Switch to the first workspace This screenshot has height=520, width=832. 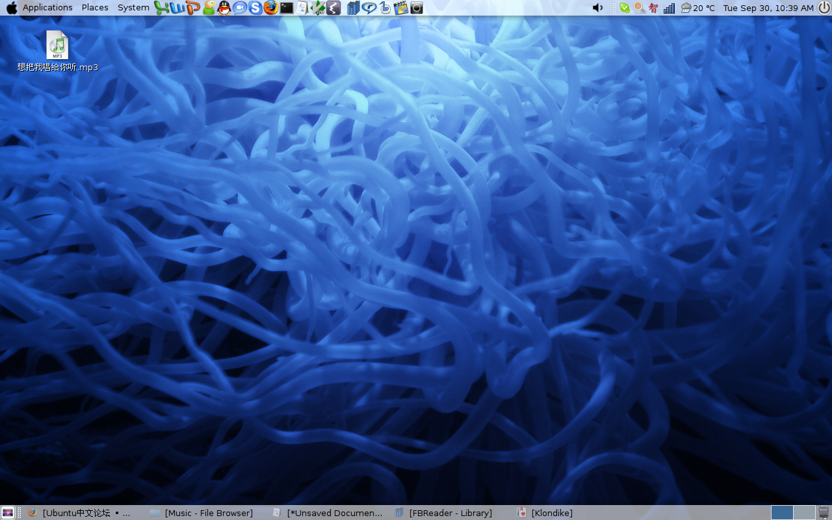click(x=782, y=513)
